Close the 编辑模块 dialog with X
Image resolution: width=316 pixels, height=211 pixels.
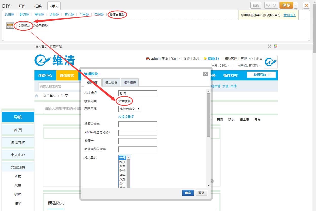pos(206,74)
